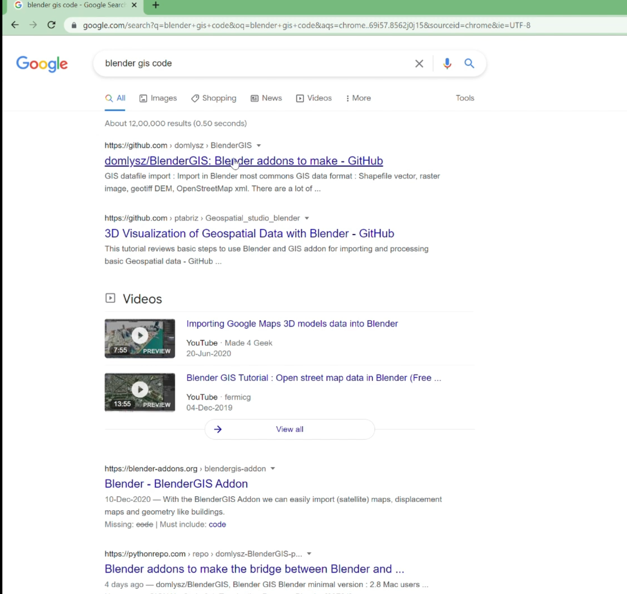The image size is (627, 594).
Task: Clear the search query with the X icon
Action: tap(419, 64)
